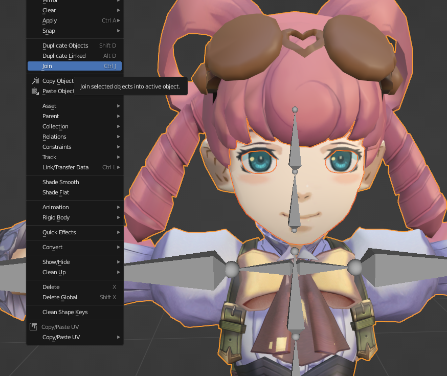Expand the Collection submenu
This screenshot has width=447, height=376.
point(75,126)
